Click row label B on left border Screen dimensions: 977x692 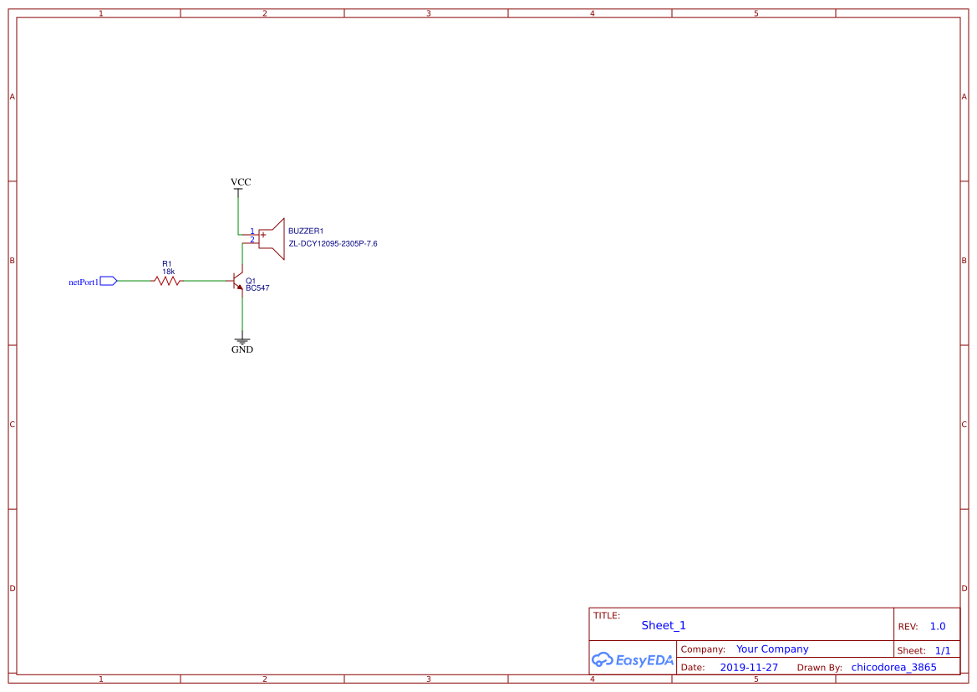point(12,261)
